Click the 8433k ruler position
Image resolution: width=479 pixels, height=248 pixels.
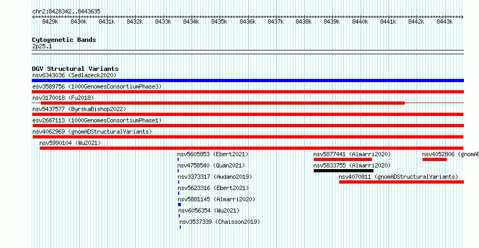point(163,21)
